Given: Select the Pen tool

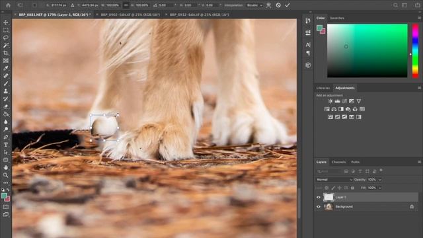Looking at the screenshot, I should coord(6,137).
